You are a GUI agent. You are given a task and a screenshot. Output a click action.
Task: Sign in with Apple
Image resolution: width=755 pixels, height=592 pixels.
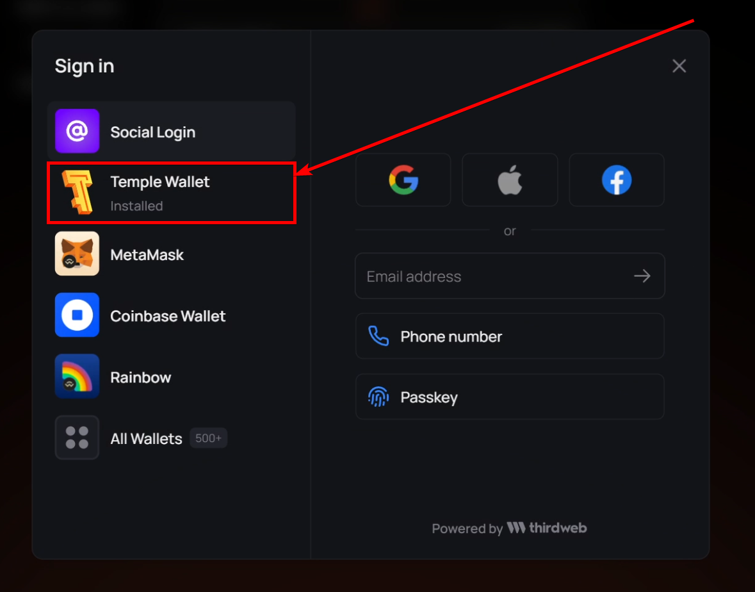510,179
